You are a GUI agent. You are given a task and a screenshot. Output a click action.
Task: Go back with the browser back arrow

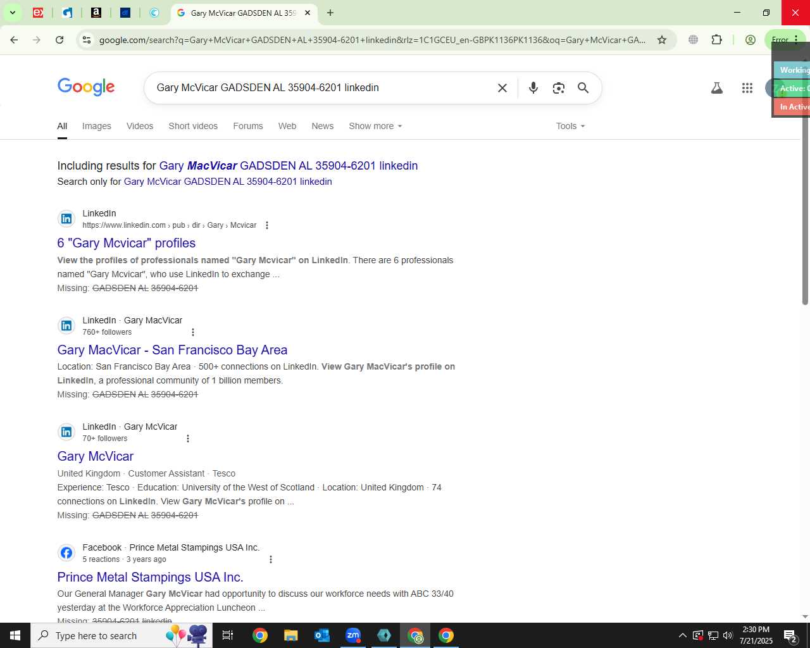point(14,40)
